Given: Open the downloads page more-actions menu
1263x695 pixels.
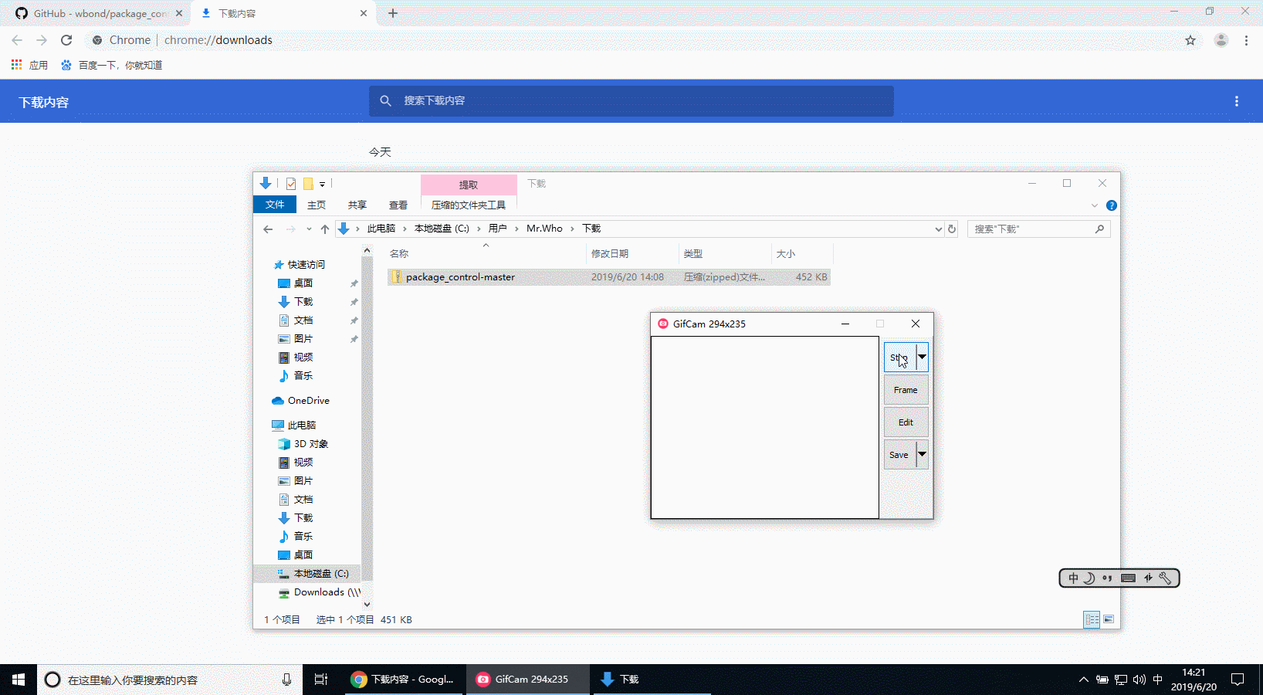Looking at the screenshot, I should tap(1237, 101).
